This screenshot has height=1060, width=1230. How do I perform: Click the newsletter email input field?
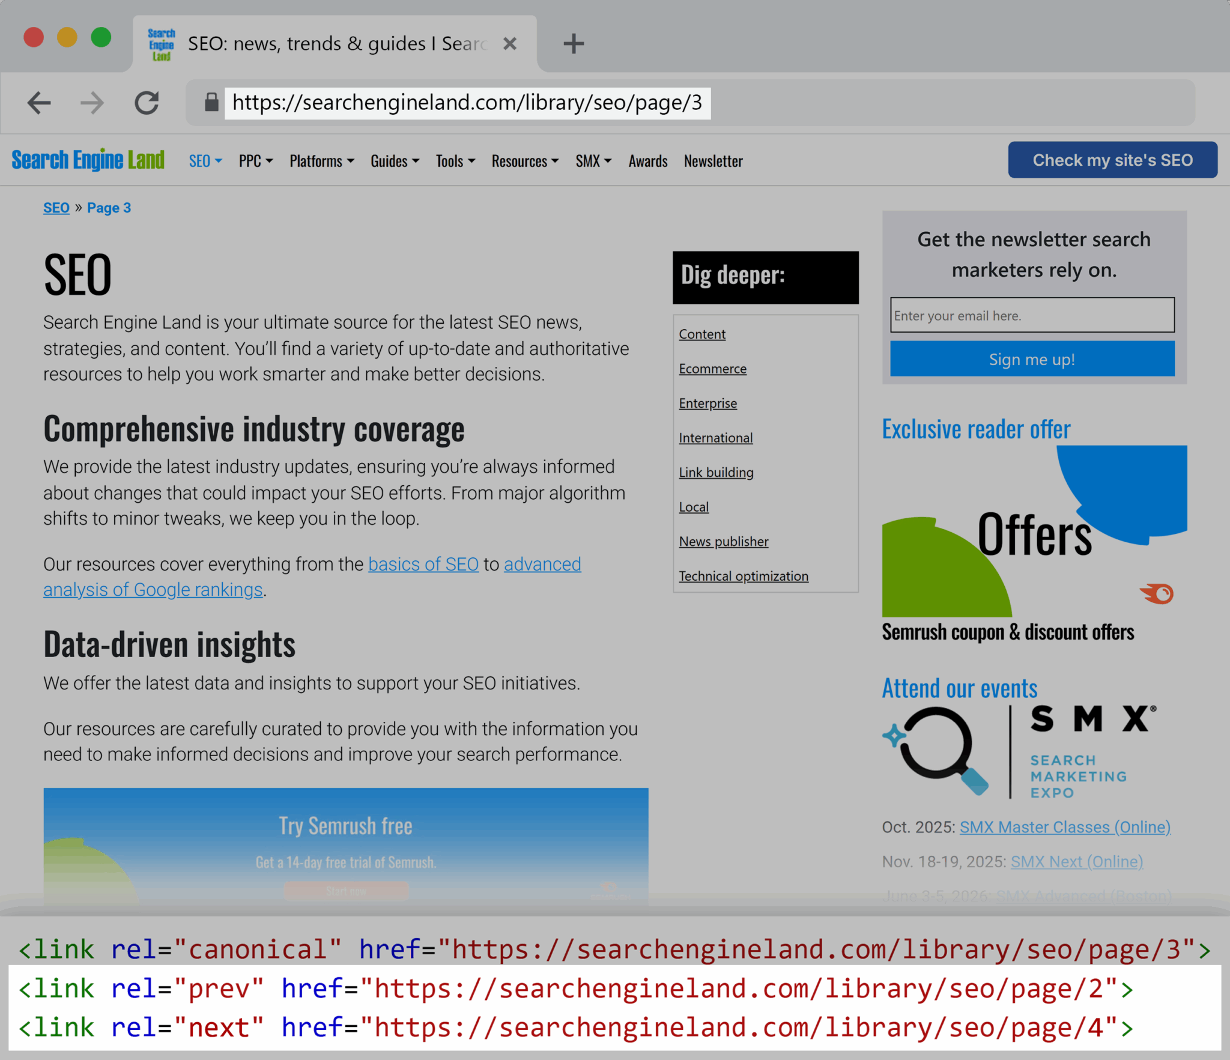(1032, 315)
